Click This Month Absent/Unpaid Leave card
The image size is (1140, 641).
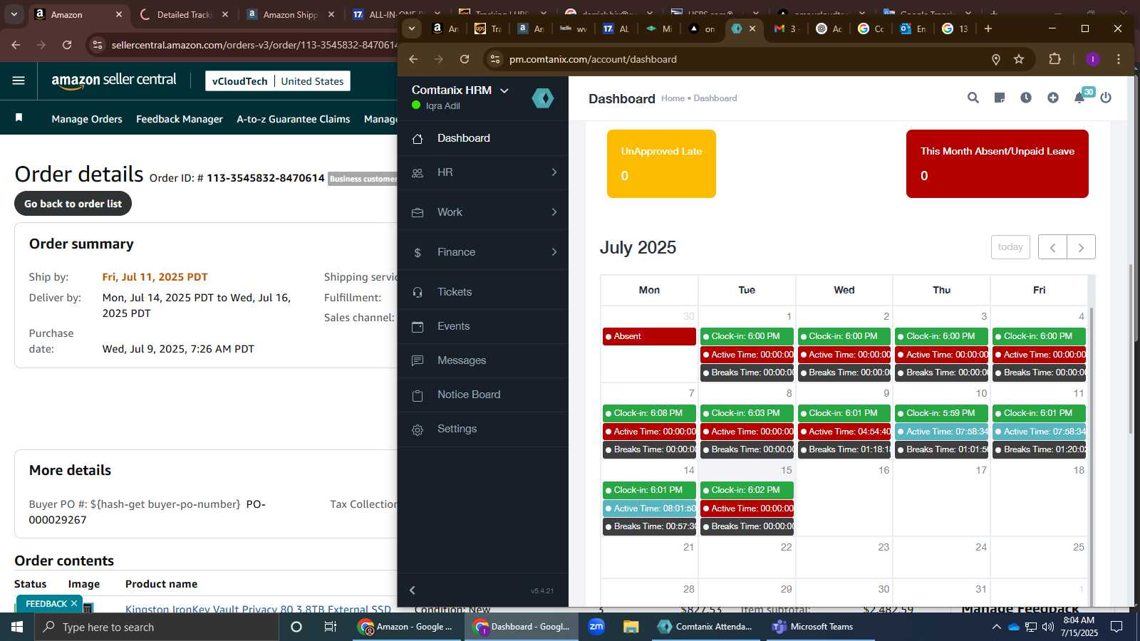[x=997, y=164]
